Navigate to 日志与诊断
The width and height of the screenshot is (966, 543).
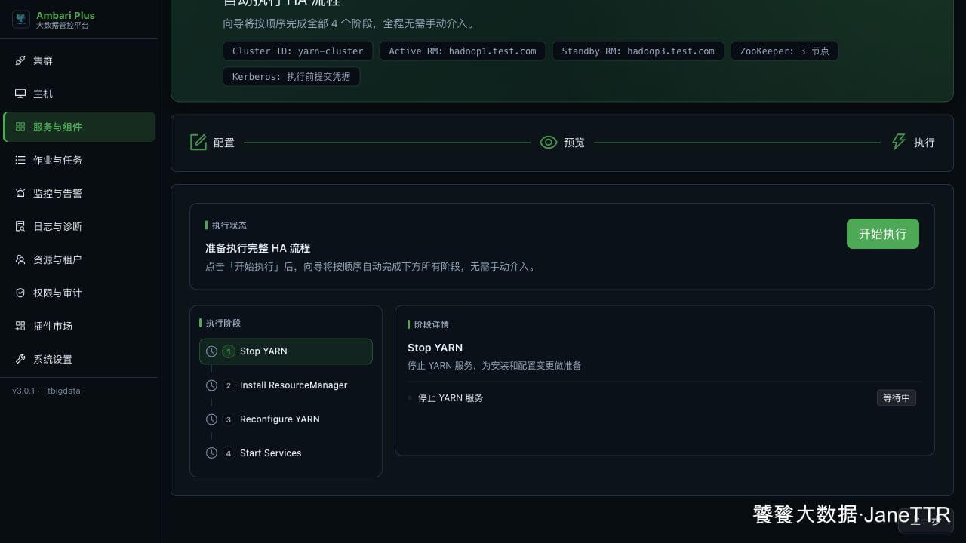click(x=79, y=226)
